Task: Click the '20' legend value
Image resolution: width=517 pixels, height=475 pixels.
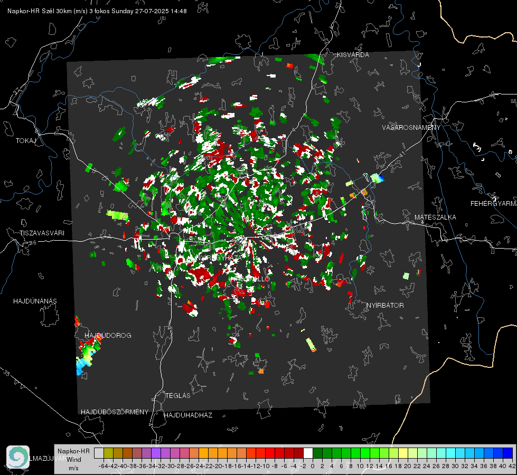Action: click(x=408, y=466)
